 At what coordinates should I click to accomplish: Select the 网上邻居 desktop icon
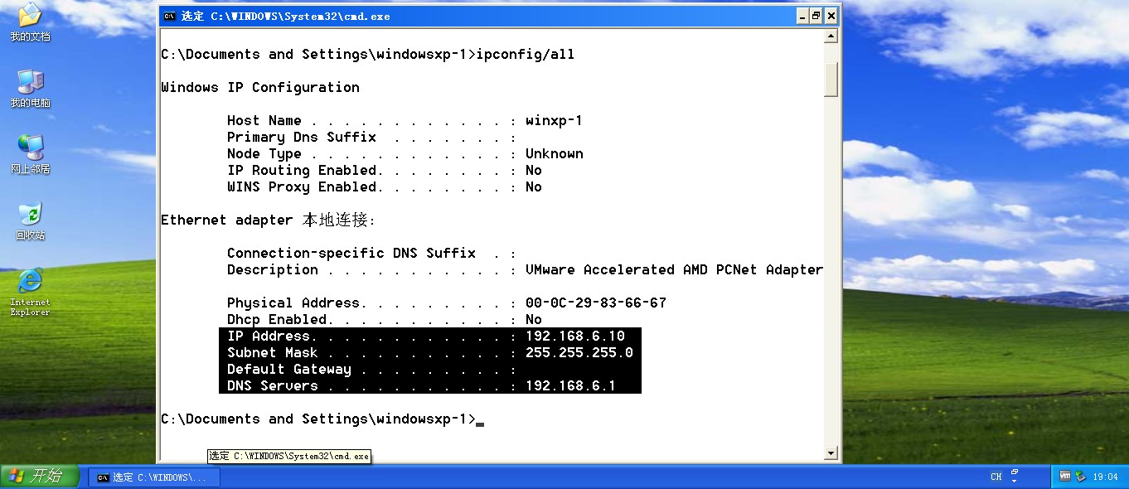[30, 154]
